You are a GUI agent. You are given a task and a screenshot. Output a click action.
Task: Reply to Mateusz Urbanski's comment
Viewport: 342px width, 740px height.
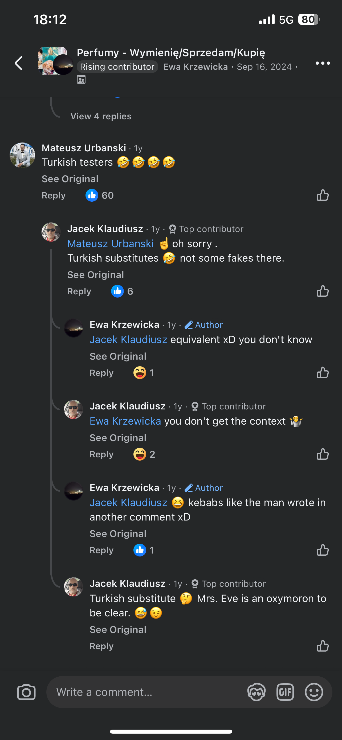(54, 195)
